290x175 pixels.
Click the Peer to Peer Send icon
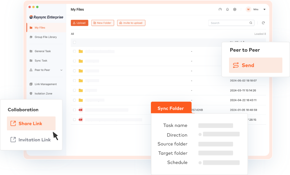tap(236, 65)
